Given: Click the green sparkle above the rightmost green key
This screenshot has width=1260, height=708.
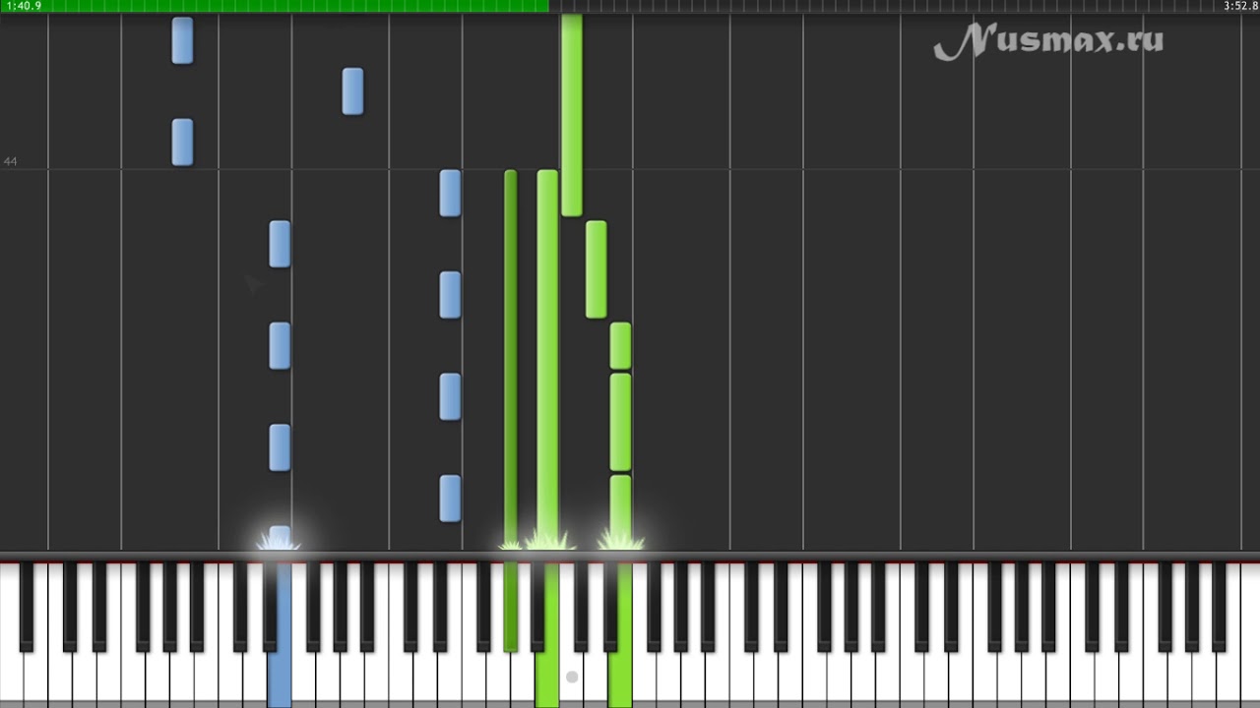Looking at the screenshot, I should tap(620, 539).
